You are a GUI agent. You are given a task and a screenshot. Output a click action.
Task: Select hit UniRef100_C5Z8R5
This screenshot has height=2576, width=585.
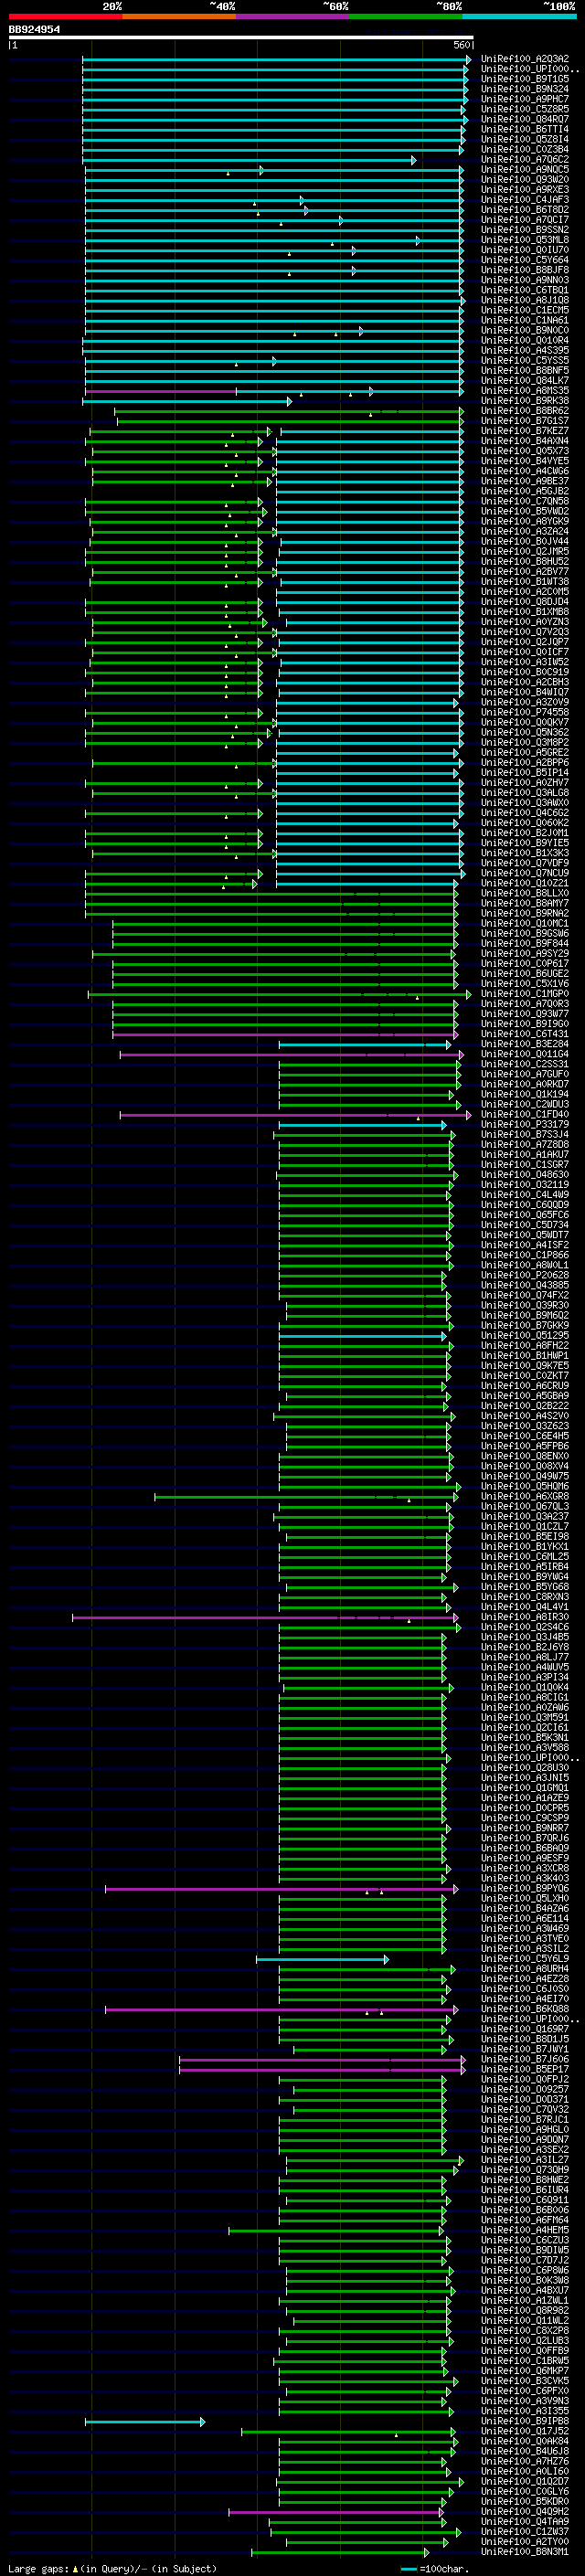[x=525, y=109]
